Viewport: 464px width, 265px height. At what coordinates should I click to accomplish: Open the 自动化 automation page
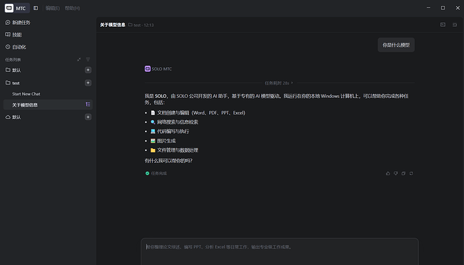[15, 47]
